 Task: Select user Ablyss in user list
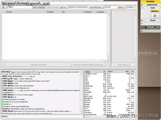109,76
